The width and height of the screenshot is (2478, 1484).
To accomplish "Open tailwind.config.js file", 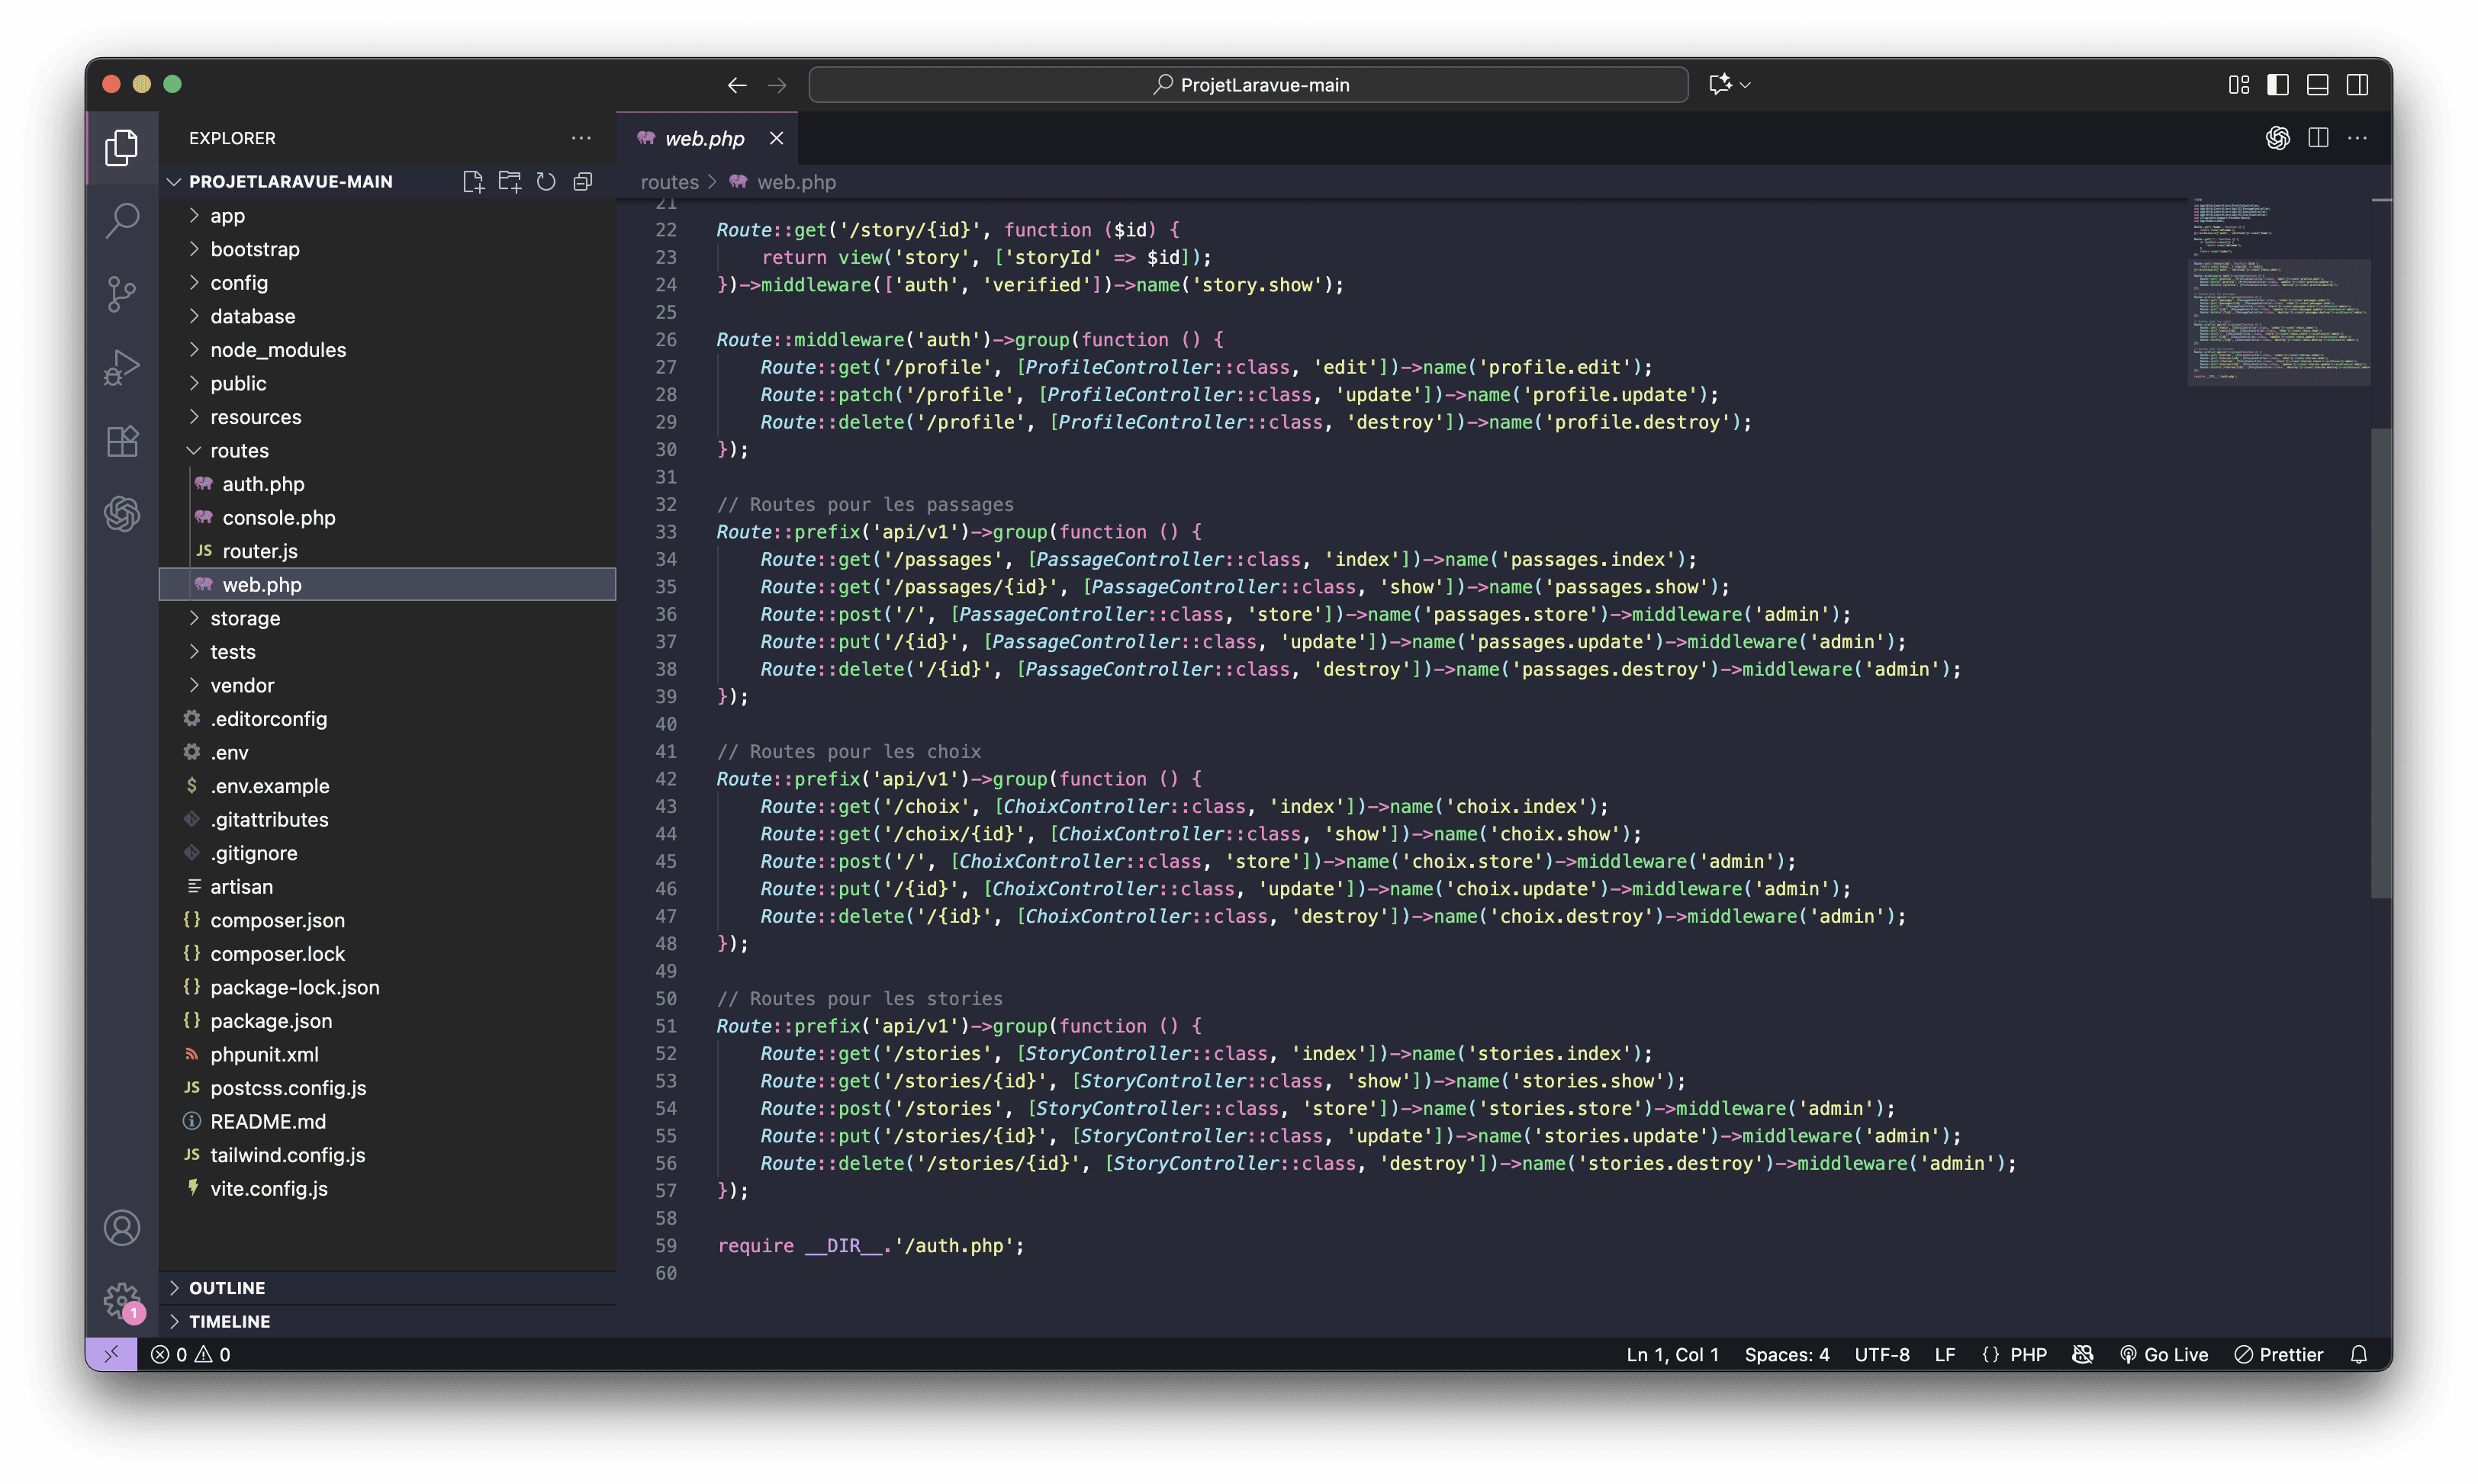I will click(x=387, y=1154).
